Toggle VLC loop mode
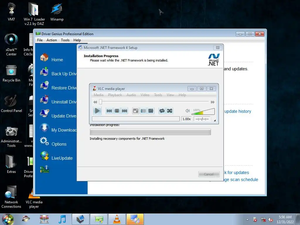 coord(162,111)
